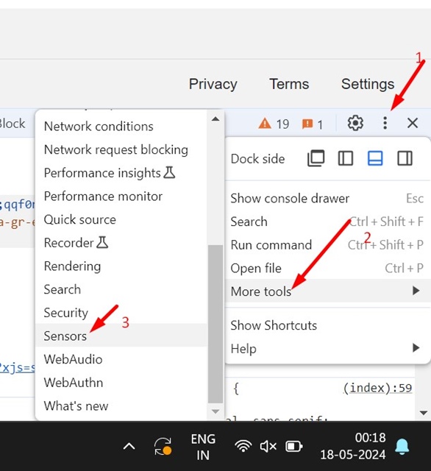Click the Privacy link
Image resolution: width=431 pixels, height=471 pixels.
213,84
